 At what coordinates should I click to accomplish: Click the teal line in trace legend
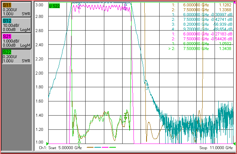(98, 147)
